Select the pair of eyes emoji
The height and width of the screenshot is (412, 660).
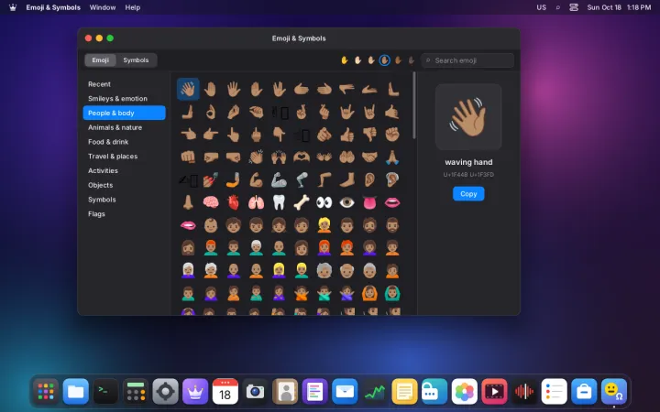click(324, 202)
